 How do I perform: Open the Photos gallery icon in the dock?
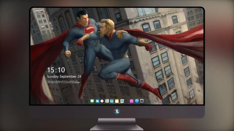[x=122, y=101]
